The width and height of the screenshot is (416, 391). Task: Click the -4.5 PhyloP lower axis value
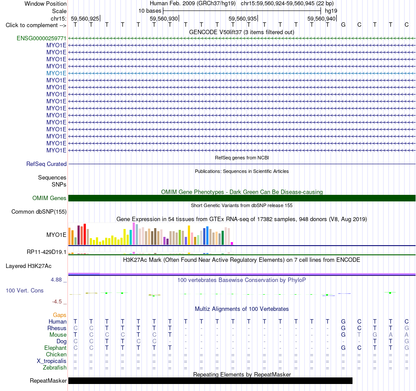click(57, 302)
